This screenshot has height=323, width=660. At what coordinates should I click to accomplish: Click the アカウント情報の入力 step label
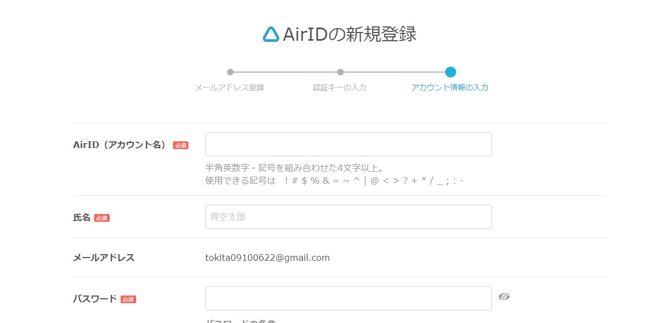pyautogui.click(x=451, y=87)
